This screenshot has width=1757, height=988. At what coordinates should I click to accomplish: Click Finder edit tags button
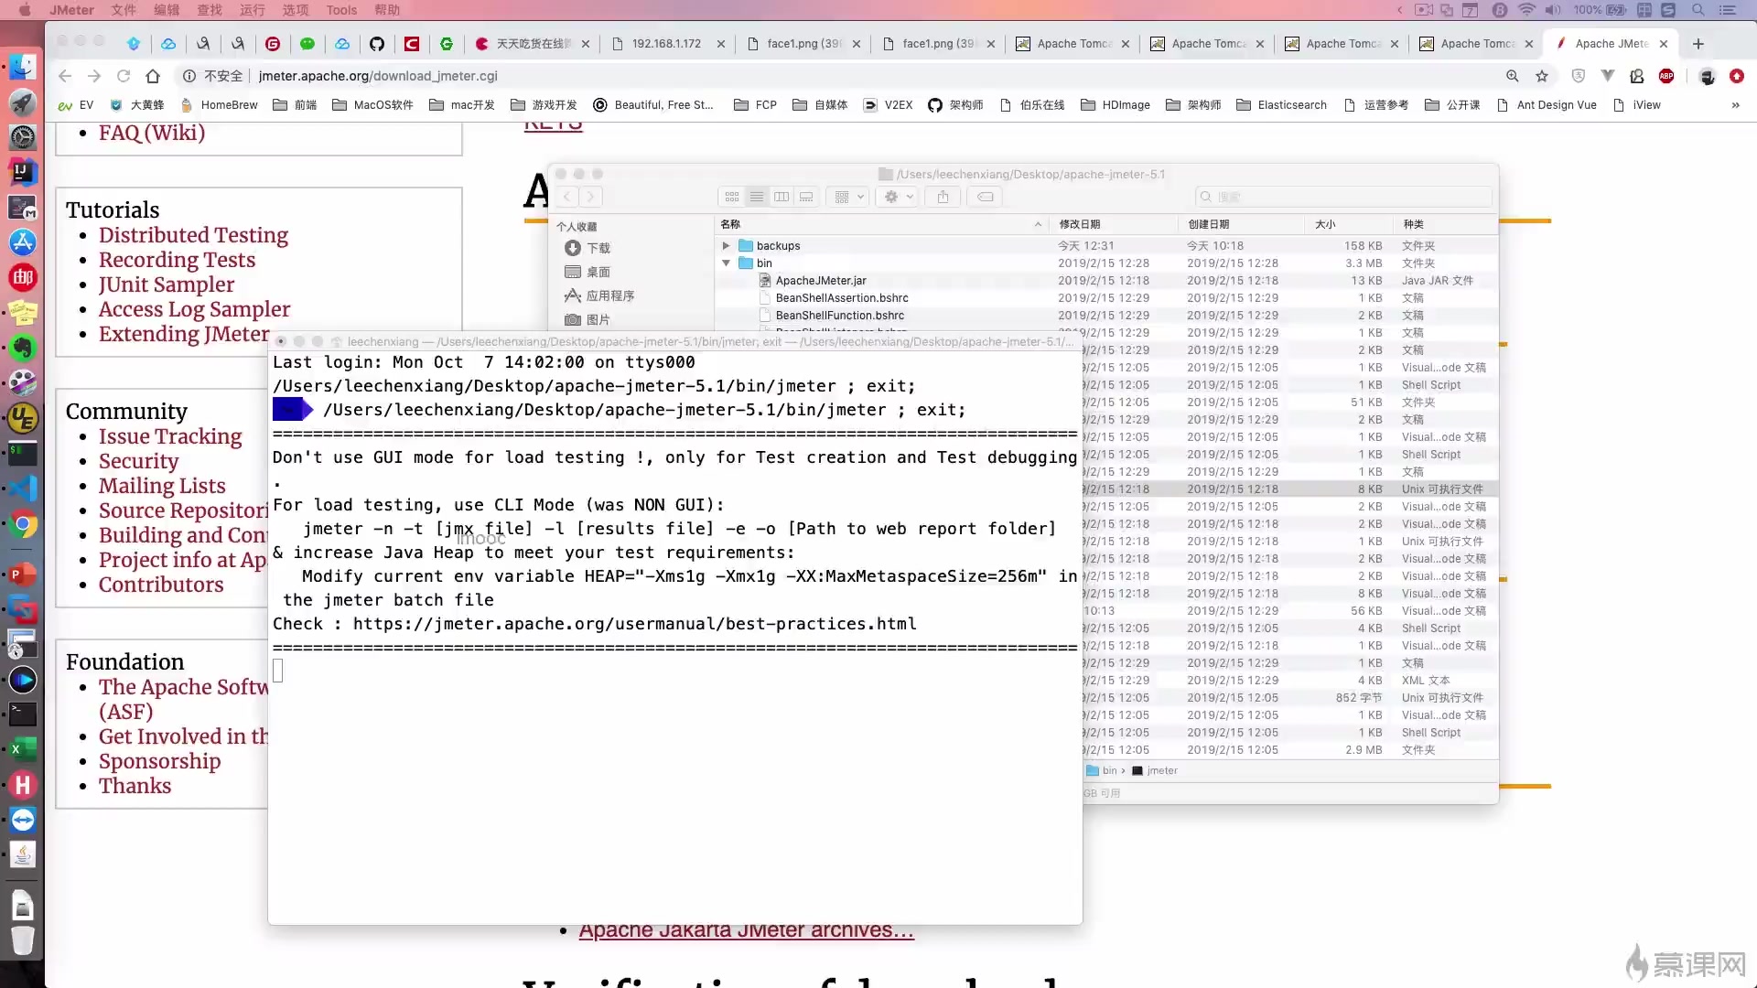tap(985, 197)
